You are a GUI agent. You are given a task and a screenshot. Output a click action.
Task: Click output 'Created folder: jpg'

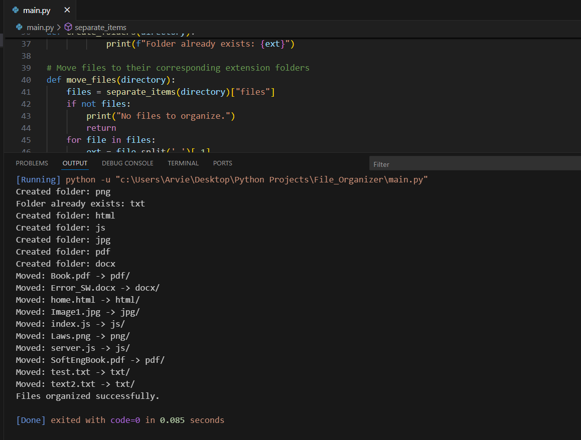tap(63, 240)
